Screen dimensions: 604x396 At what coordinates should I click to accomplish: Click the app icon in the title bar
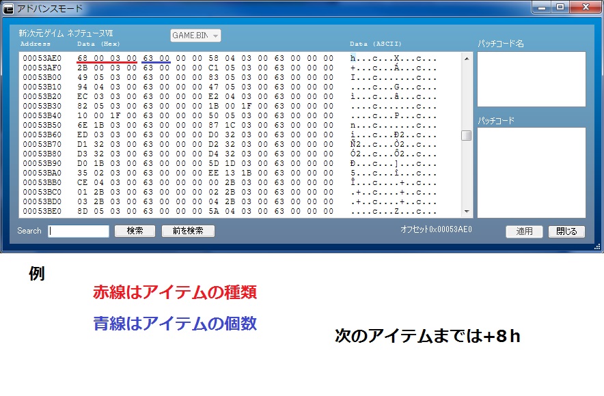pyautogui.click(x=8, y=8)
